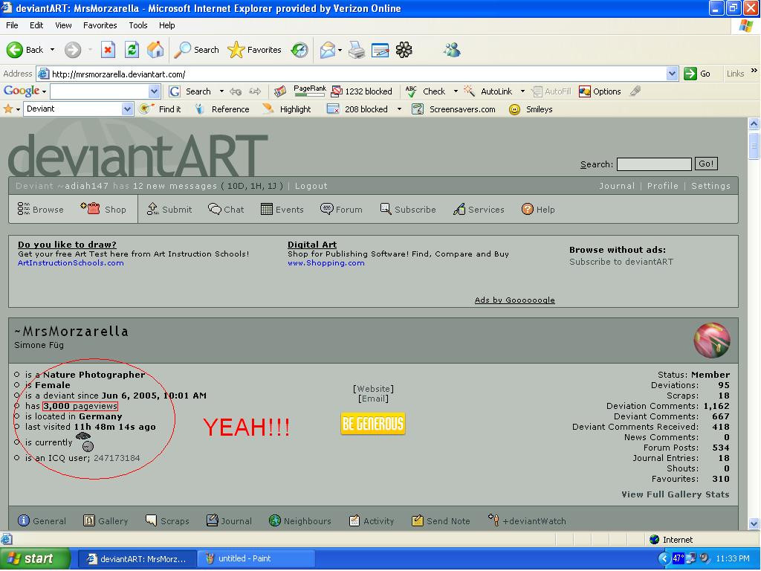This screenshot has width=761, height=571.
Task: Open the AutoLink dropdown arrow
Action: [x=522, y=91]
